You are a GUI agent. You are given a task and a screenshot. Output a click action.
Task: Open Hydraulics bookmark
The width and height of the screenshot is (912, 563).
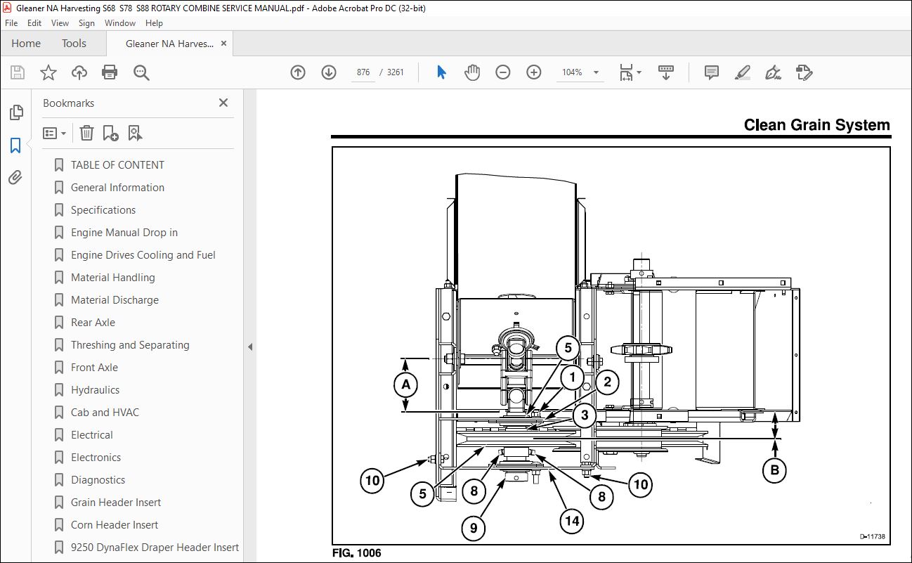(x=95, y=390)
